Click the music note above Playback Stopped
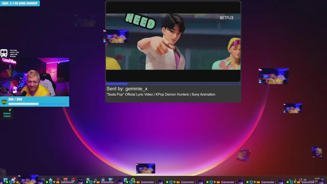Image resolution: width=327 pixels, height=184 pixels. tap(10, 110)
